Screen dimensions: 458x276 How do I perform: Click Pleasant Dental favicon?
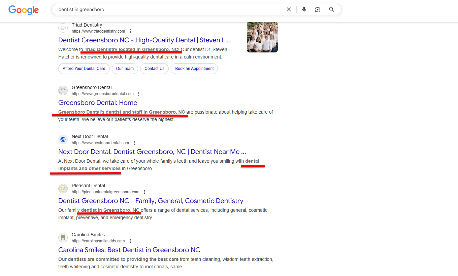point(63,189)
